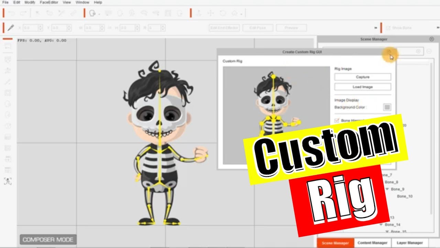The height and width of the screenshot is (248, 440).
Task: Switch to the Scene Manager tab
Action: click(335, 243)
